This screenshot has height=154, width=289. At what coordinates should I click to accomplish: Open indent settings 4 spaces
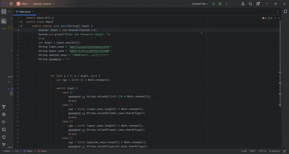coord(274,151)
